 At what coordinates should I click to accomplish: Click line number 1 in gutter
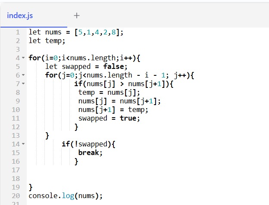(x=18, y=32)
